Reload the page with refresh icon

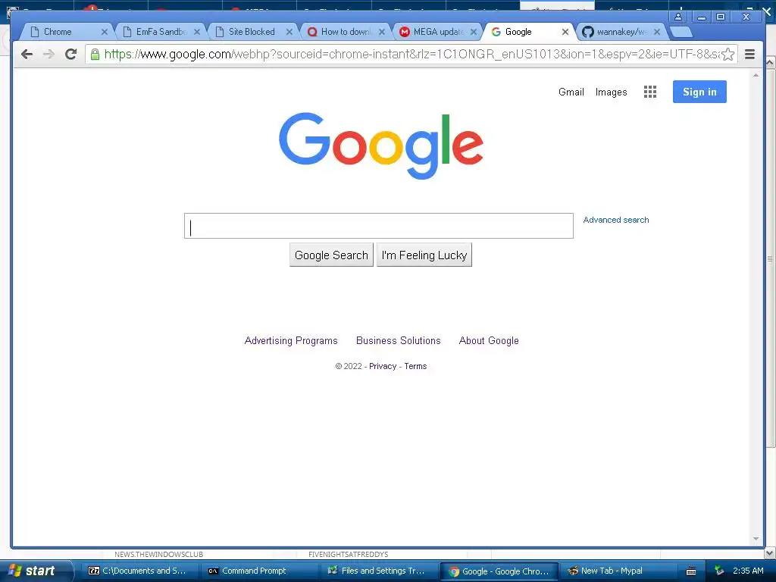coord(70,54)
